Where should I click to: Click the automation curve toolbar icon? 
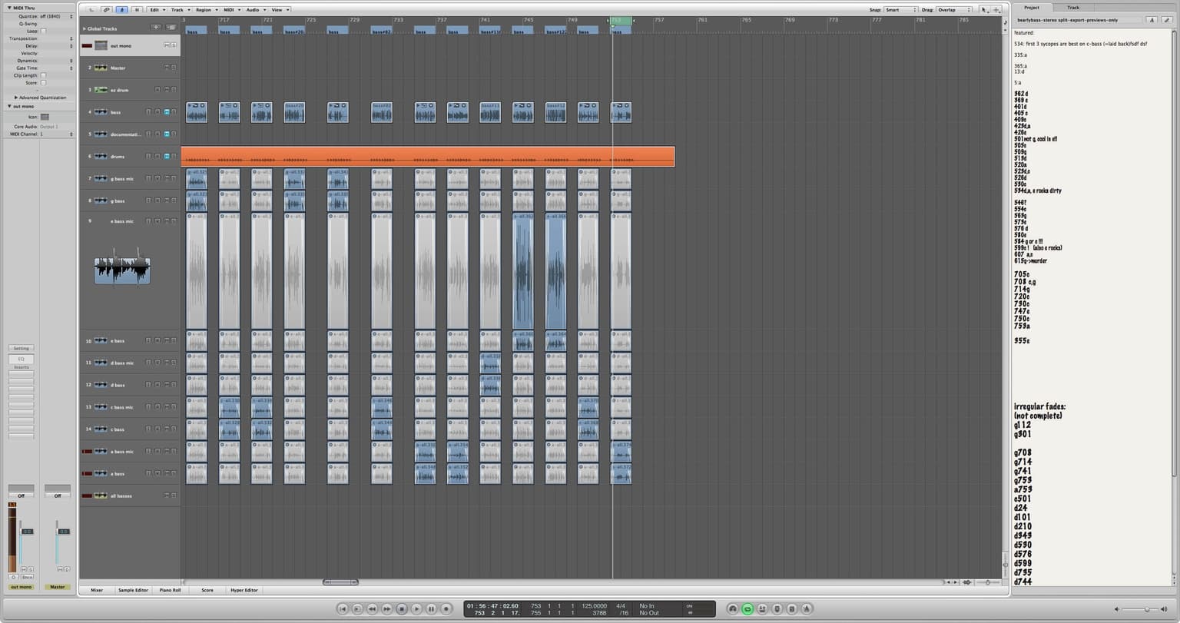tap(91, 10)
